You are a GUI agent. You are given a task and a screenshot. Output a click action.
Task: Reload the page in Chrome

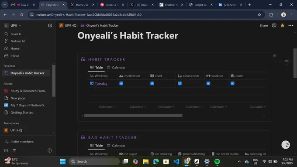[22, 14]
